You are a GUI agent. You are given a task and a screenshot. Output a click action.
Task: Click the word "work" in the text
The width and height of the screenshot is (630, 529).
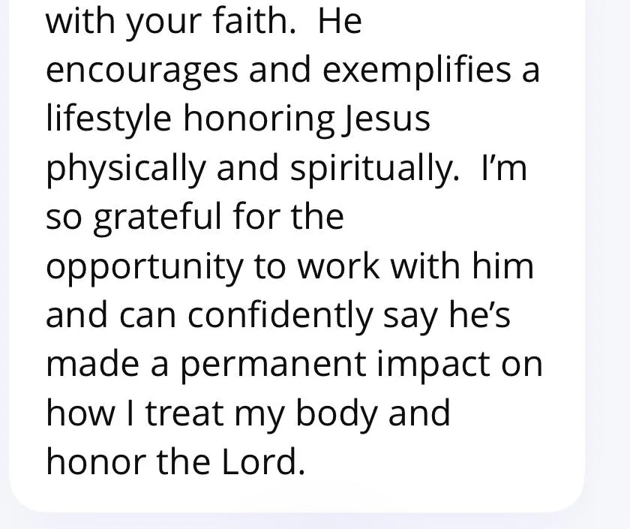pos(338,266)
